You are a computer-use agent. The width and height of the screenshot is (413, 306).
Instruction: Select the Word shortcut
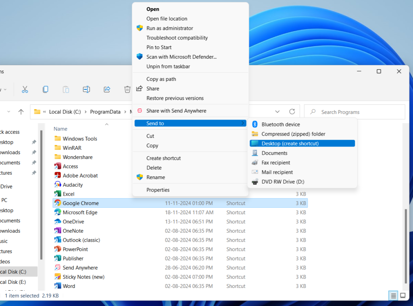[65, 286]
